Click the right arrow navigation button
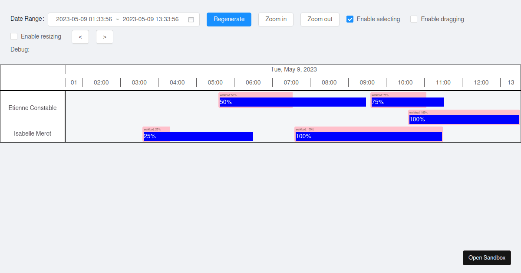 click(104, 36)
